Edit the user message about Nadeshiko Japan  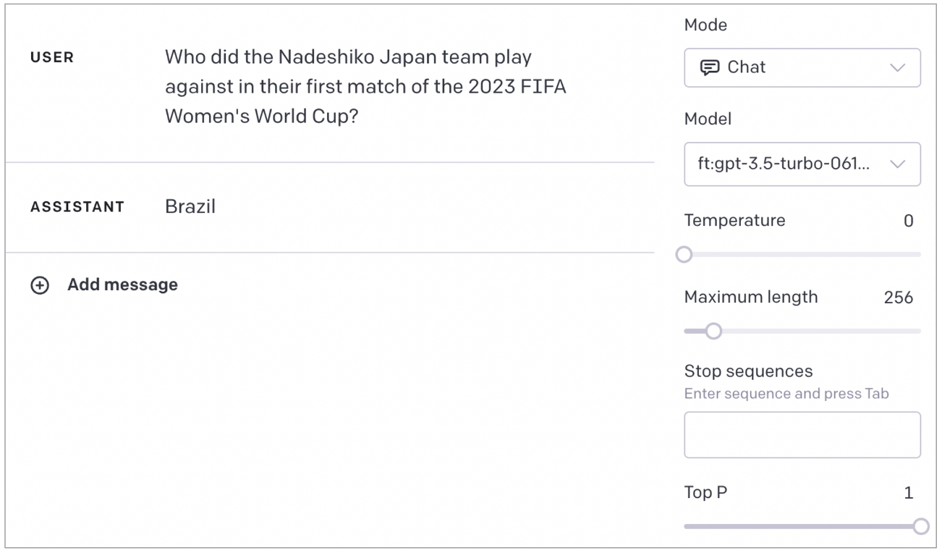[366, 88]
